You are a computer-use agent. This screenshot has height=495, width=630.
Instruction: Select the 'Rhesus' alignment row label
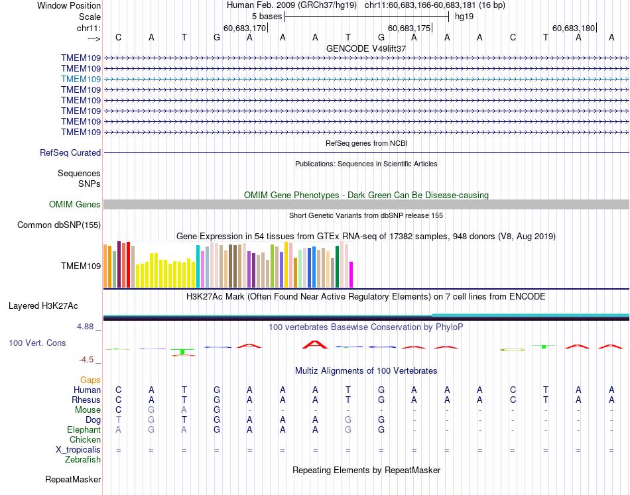tap(86, 400)
